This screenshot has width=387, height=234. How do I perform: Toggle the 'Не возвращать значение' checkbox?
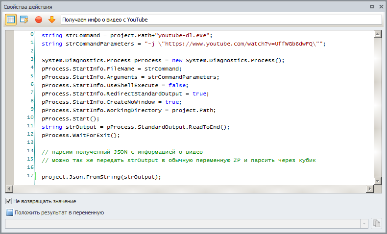(x=8, y=201)
